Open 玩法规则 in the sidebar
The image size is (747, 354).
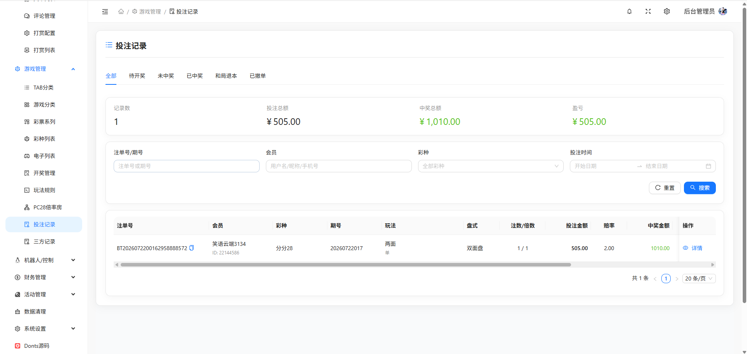[44, 190]
